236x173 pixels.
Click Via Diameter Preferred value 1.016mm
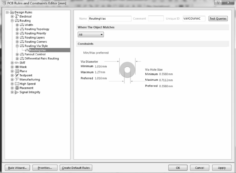[x=101, y=78]
